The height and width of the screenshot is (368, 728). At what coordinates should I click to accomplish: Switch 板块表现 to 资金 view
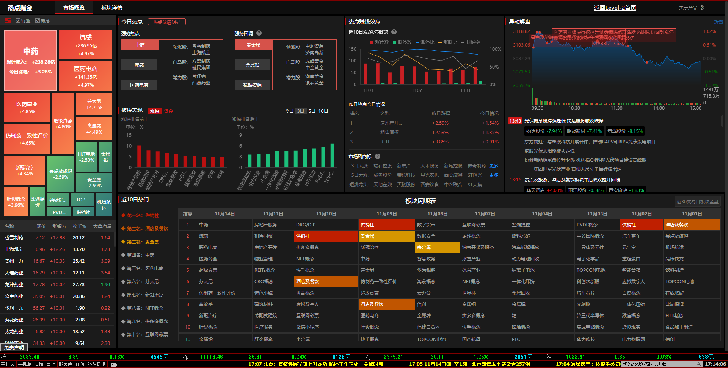point(168,111)
